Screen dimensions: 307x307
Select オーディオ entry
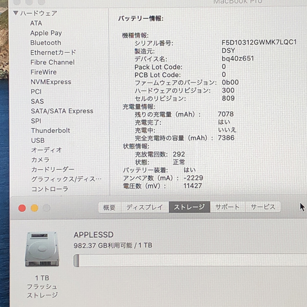point(46,150)
